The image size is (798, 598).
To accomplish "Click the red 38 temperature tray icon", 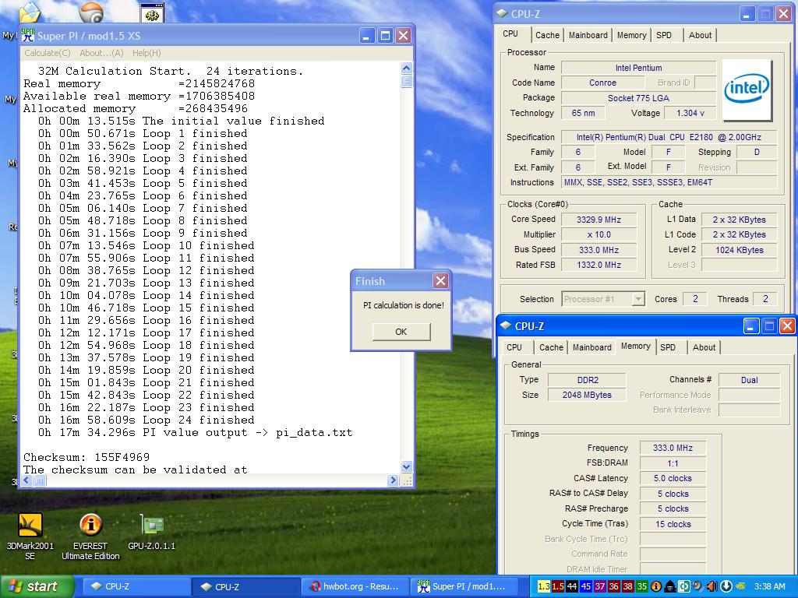I will coord(628,586).
